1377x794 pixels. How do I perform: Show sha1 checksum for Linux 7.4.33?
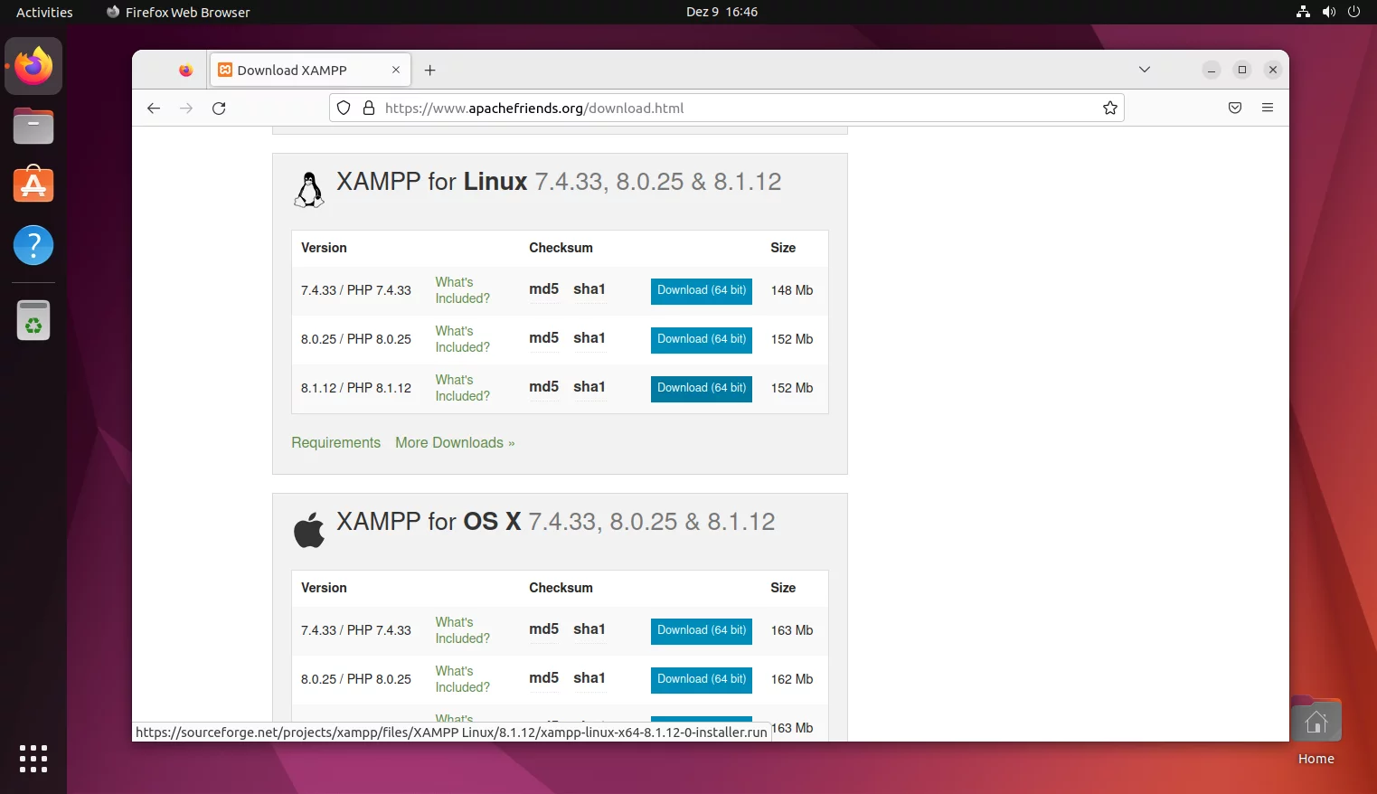click(x=589, y=289)
